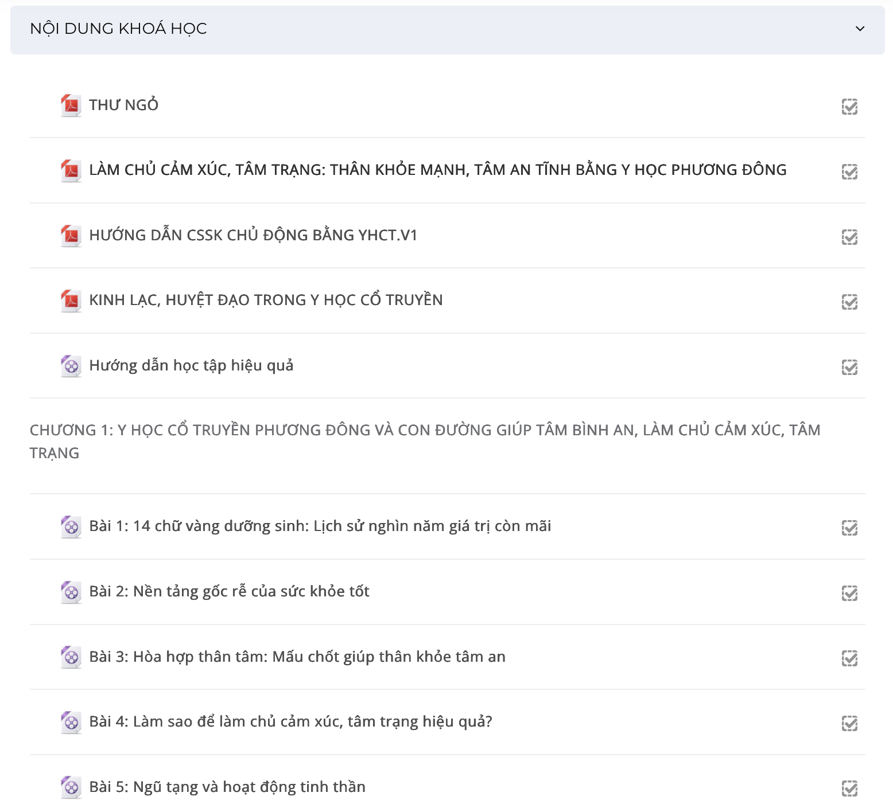Image resolution: width=893 pixels, height=812 pixels.
Task: Open Bài 2: Nền tảng gốc rễ lesson
Action: pyautogui.click(x=229, y=592)
